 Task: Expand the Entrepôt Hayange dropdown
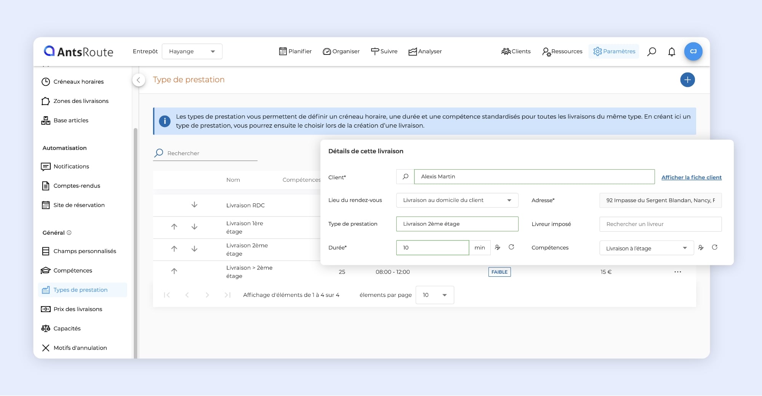point(192,51)
